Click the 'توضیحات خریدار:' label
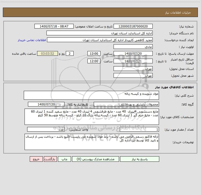The height and width of the screenshot is (195, 201). (x=183, y=142)
